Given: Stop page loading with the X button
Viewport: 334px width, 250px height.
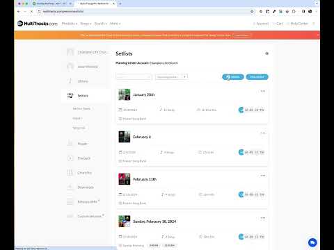Looking at the screenshot, I should tap(31, 11).
